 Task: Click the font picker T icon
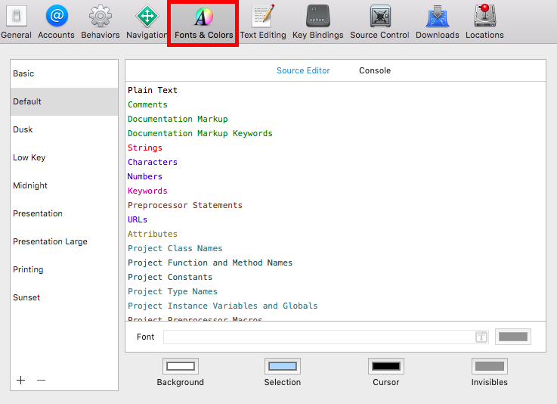click(481, 337)
